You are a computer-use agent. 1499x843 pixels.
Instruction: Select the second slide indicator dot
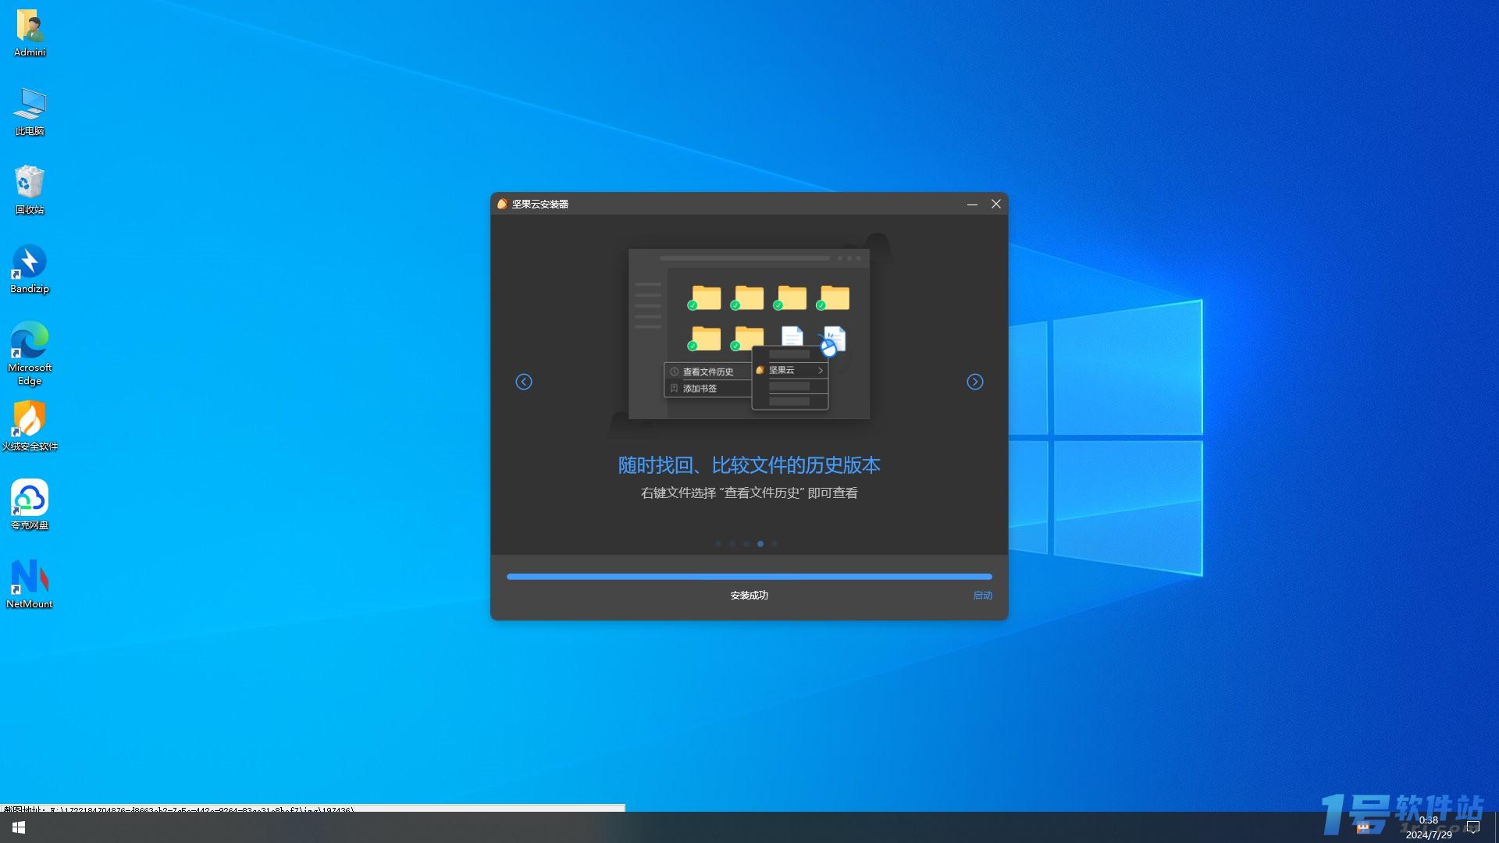[x=732, y=544]
